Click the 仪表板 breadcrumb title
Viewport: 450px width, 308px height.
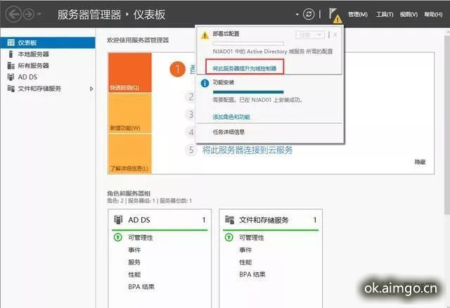click(150, 14)
